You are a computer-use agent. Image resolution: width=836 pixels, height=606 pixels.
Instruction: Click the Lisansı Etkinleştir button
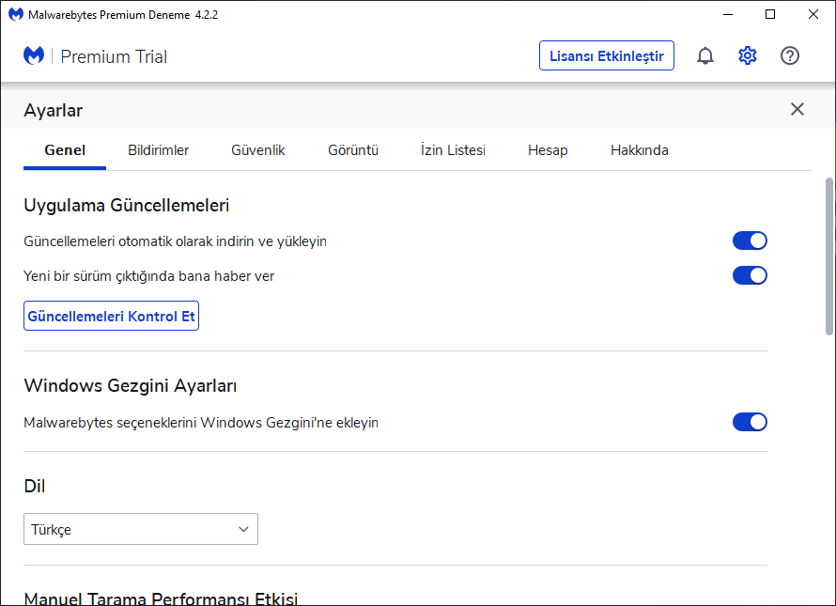point(607,55)
